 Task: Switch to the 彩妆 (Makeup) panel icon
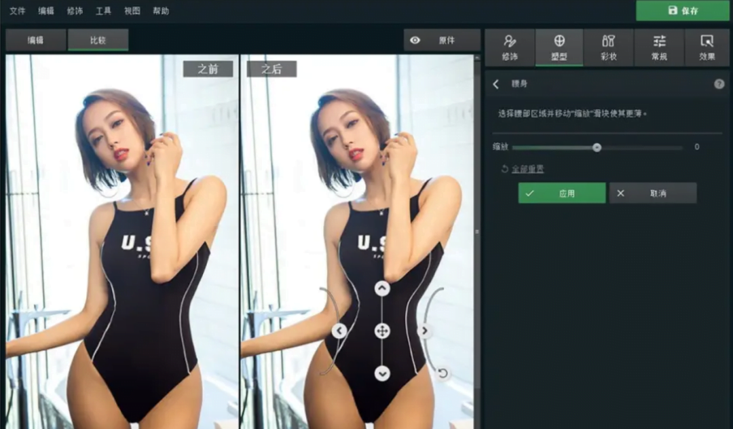(x=609, y=48)
